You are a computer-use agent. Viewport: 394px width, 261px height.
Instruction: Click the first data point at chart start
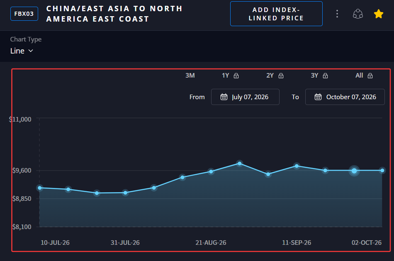tap(40, 188)
